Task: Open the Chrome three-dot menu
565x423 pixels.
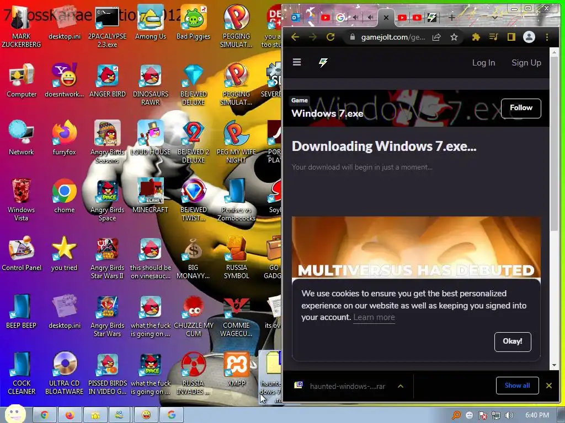Action: click(x=547, y=37)
